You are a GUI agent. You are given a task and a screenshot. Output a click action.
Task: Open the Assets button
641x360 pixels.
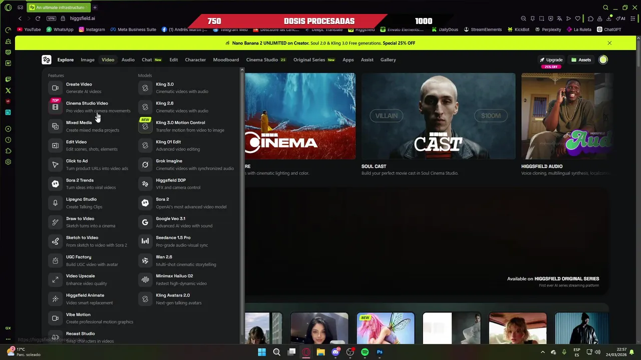[581, 59]
